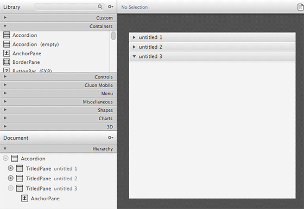
Task: Expand the 3D library section
Action: [5, 127]
